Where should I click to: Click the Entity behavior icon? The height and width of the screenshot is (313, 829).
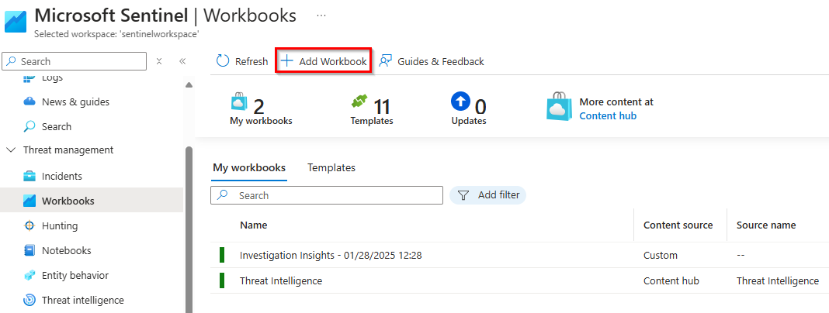click(x=29, y=275)
